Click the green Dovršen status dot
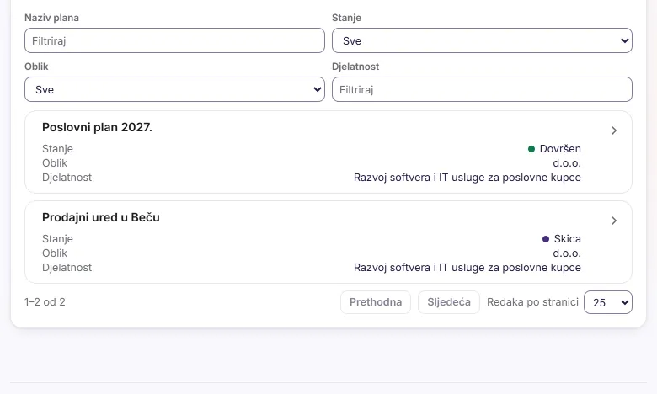 (x=531, y=149)
